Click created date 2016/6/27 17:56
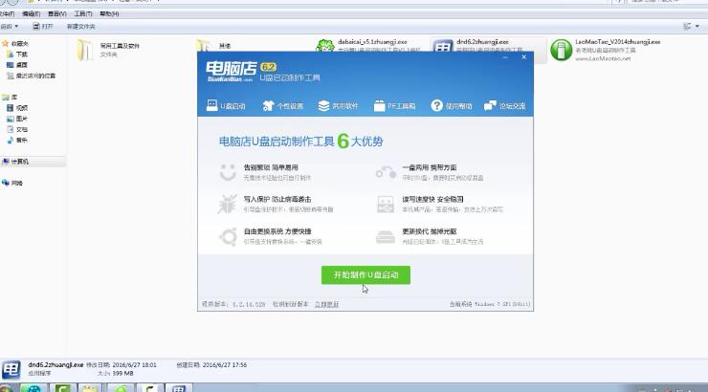The width and height of the screenshot is (708, 392). point(225,365)
